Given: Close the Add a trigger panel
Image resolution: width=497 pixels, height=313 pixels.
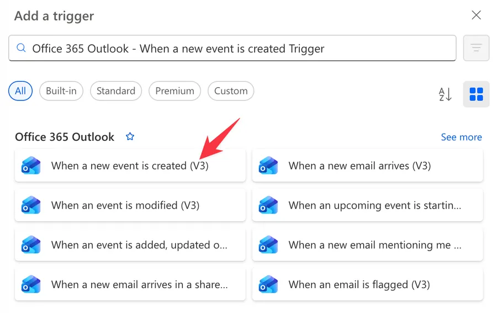Looking at the screenshot, I should tap(476, 15).
